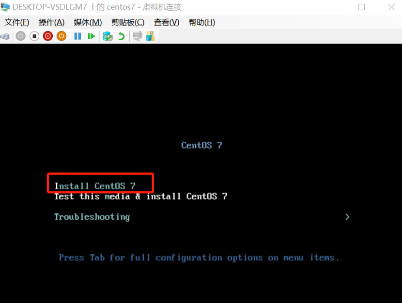Click the CentOS 7 title text
Viewport: 402px width, 303px height.
(201, 145)
